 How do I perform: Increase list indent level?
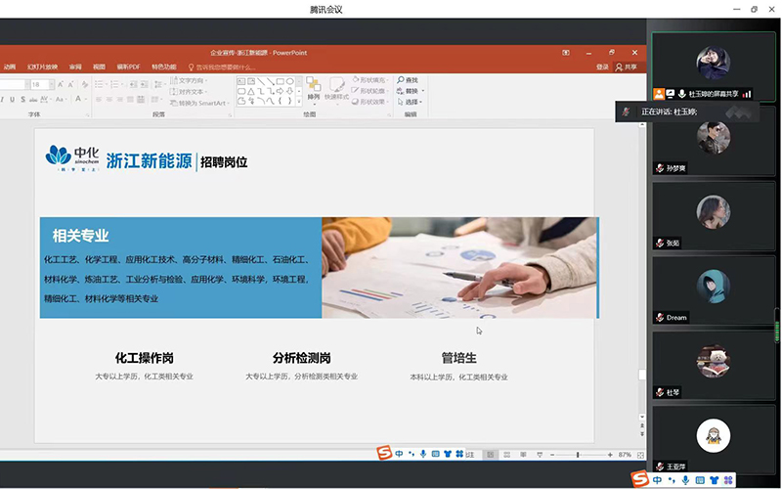coord(144,84)
